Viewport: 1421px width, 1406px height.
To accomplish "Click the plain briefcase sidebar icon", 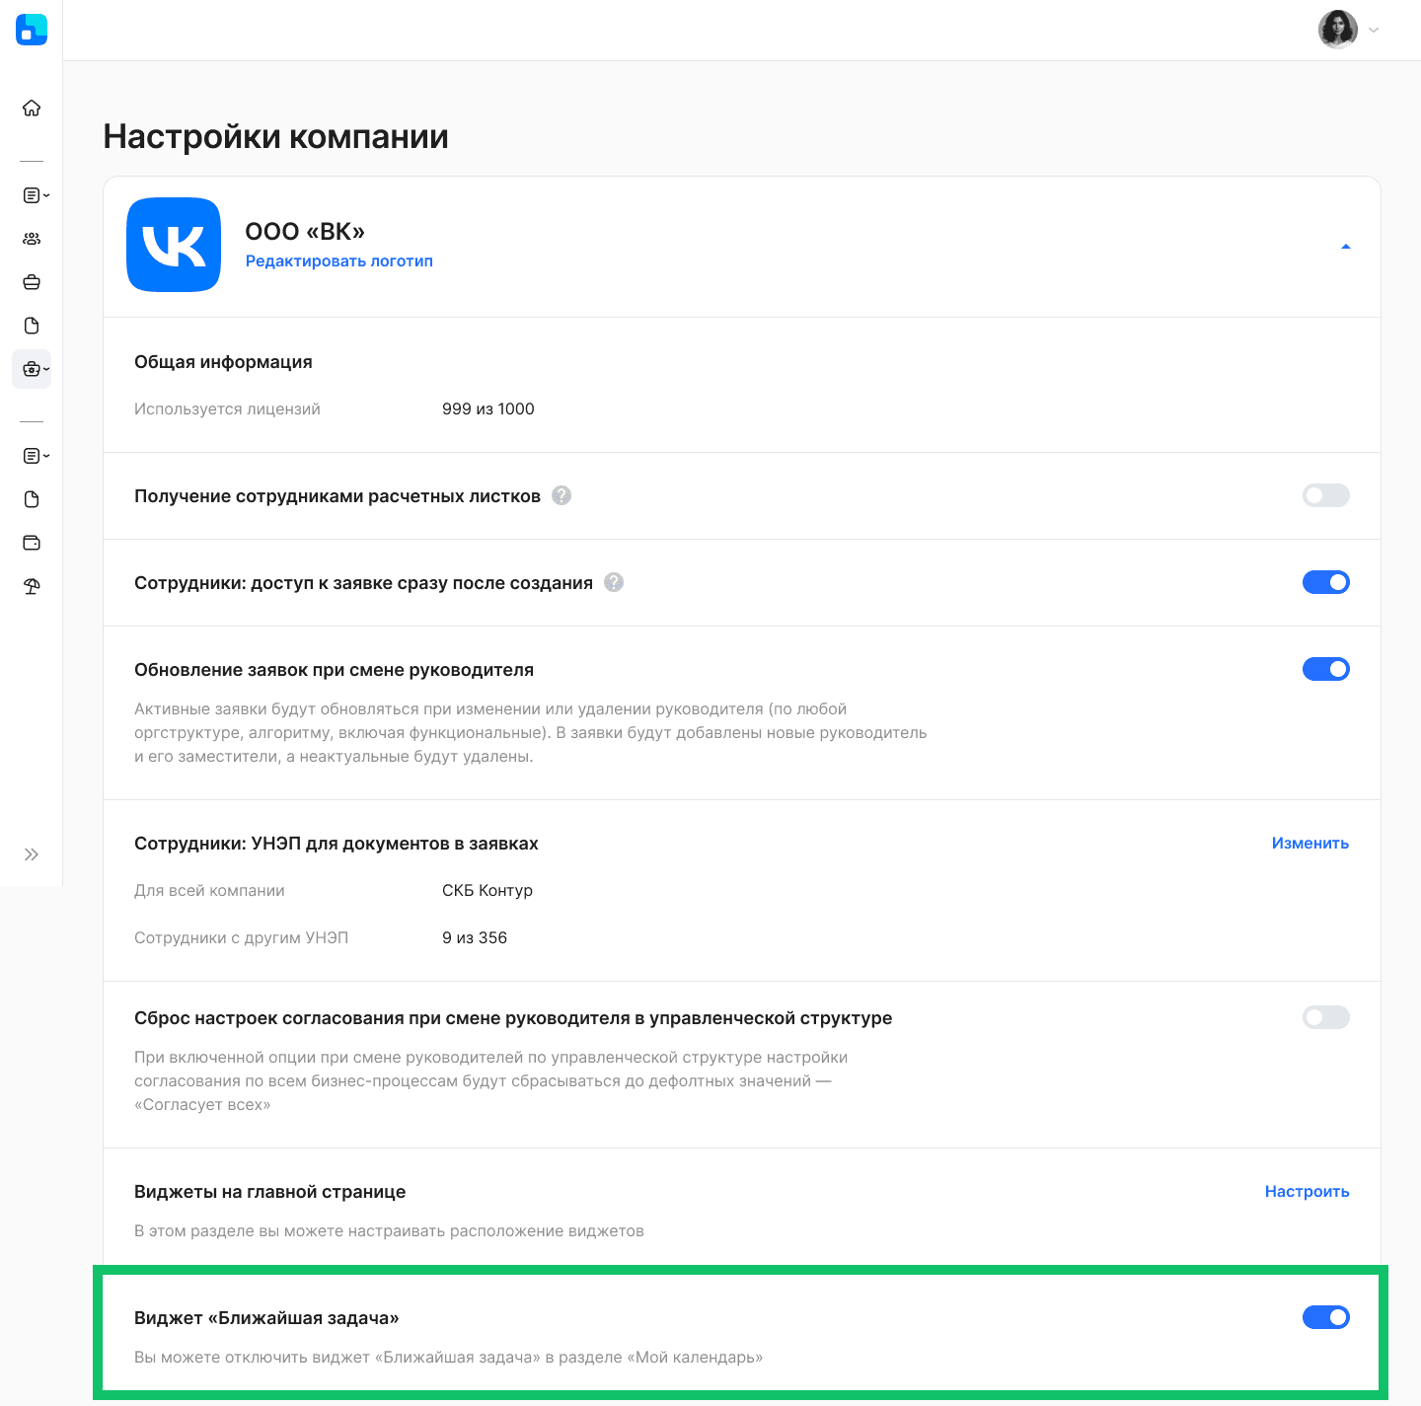I will (32, 282).
